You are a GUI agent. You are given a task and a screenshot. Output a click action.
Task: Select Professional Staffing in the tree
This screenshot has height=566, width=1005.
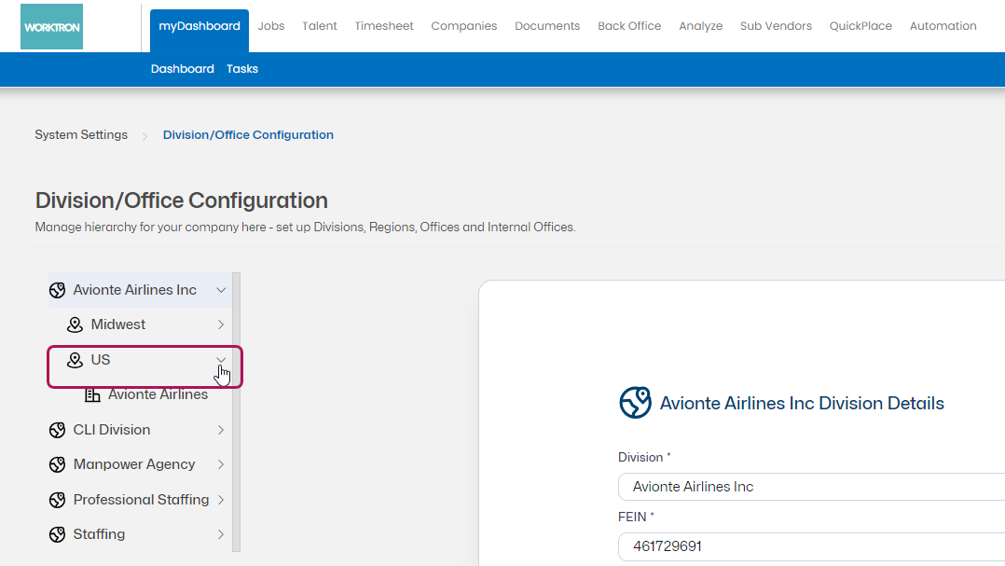140,500
